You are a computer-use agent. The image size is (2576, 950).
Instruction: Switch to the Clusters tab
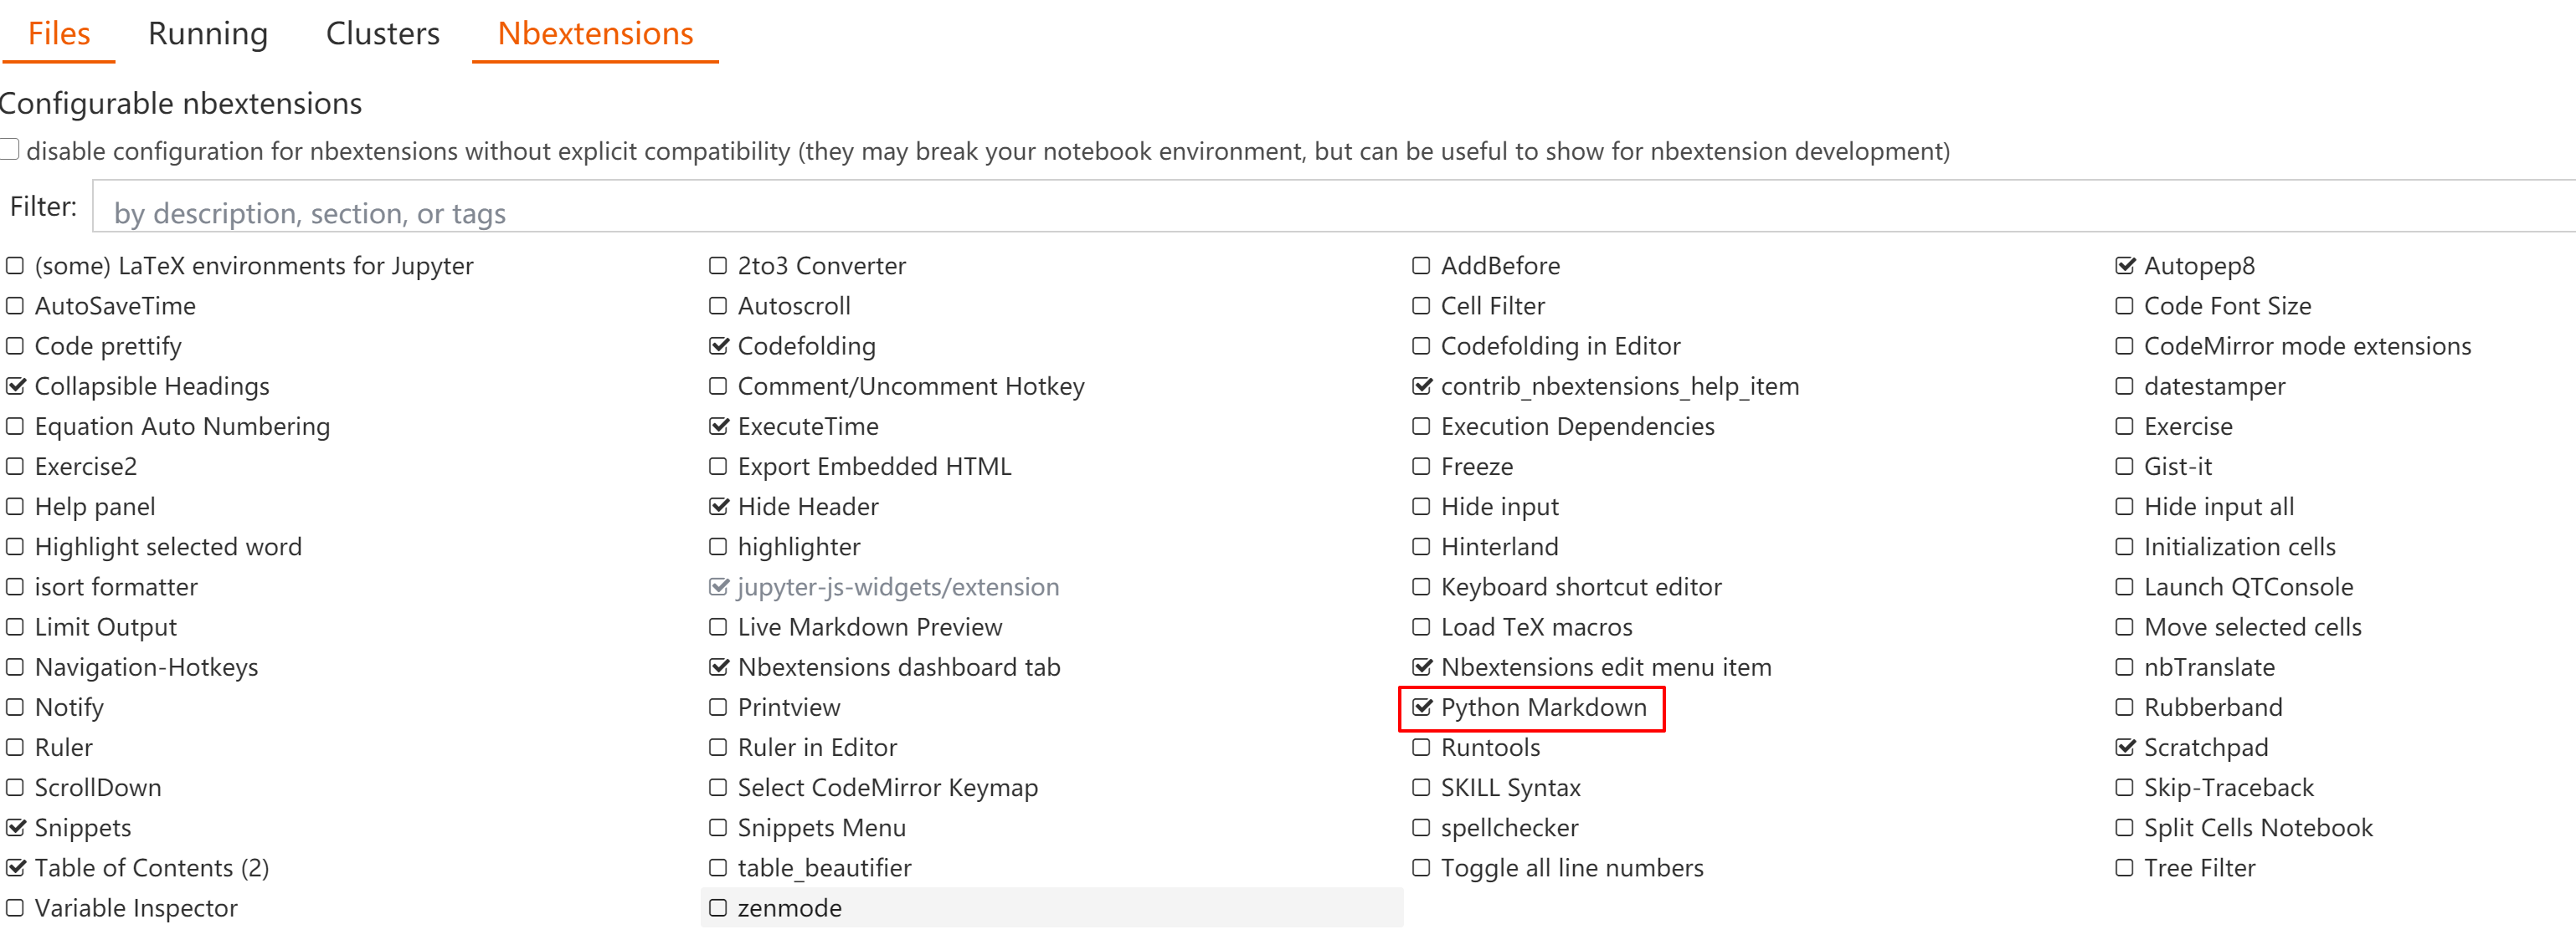tap(381, 33)
